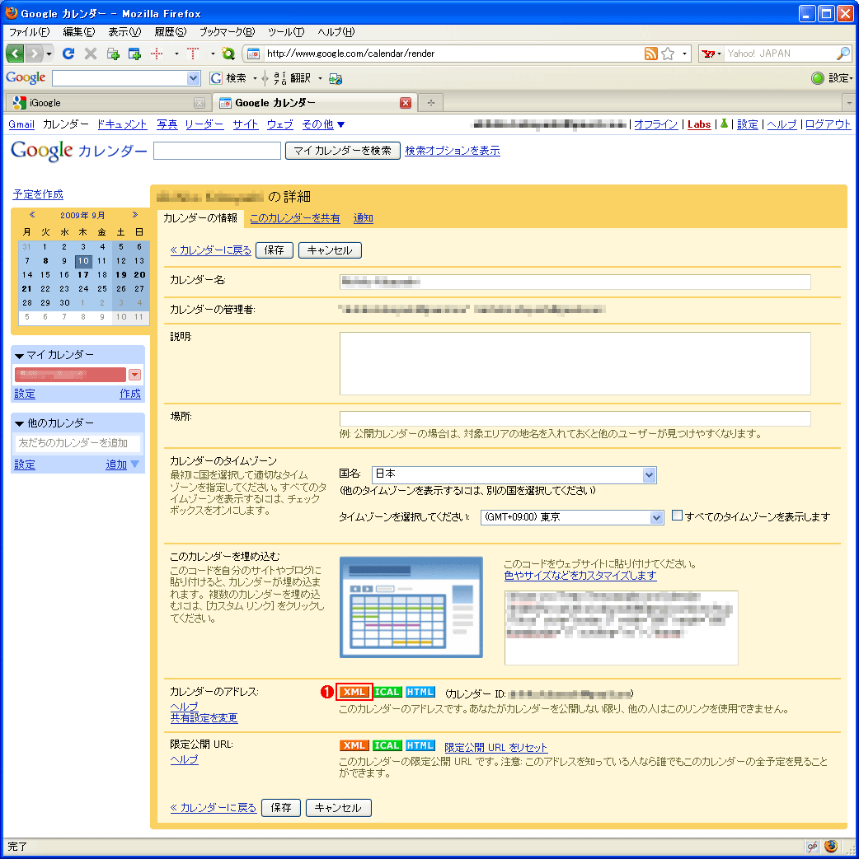Click the 友だちのカレンダーを追加 field
The image size is (859, 859).
(x=77, y=442)
